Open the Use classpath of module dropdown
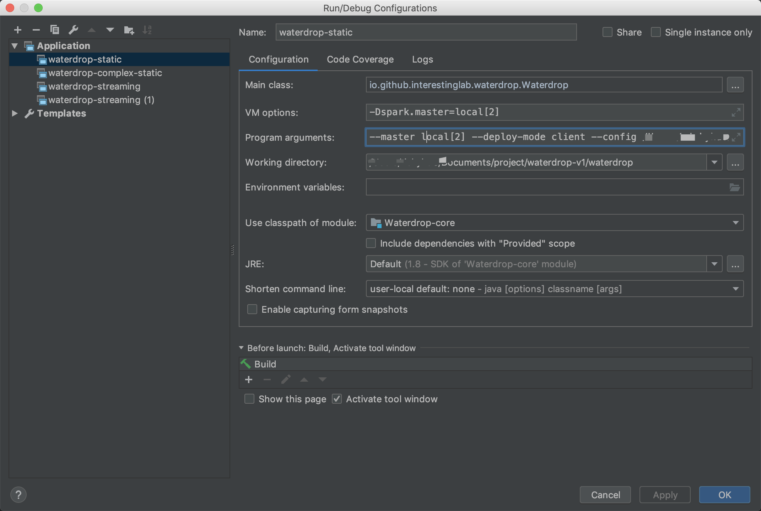The height and width of the screenshot is (511, 761). [x=735, y=223]
